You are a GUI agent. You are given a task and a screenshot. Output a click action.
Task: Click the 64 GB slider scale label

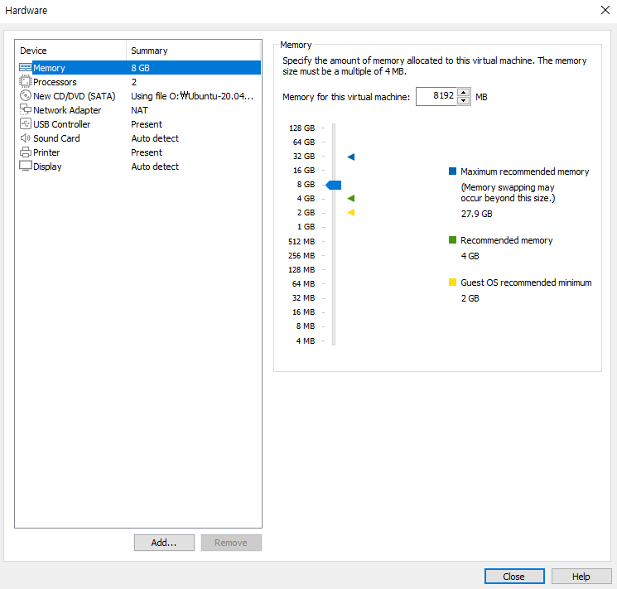[304, 142]
